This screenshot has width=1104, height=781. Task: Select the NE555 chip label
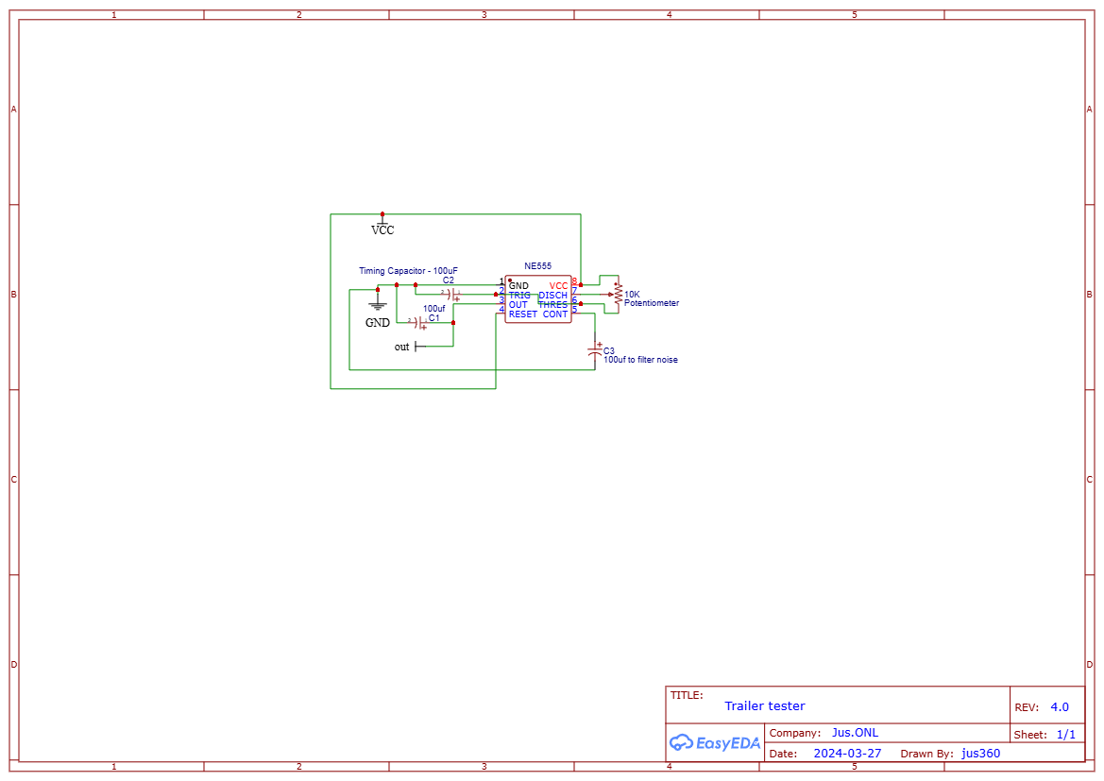click(538, 266)
